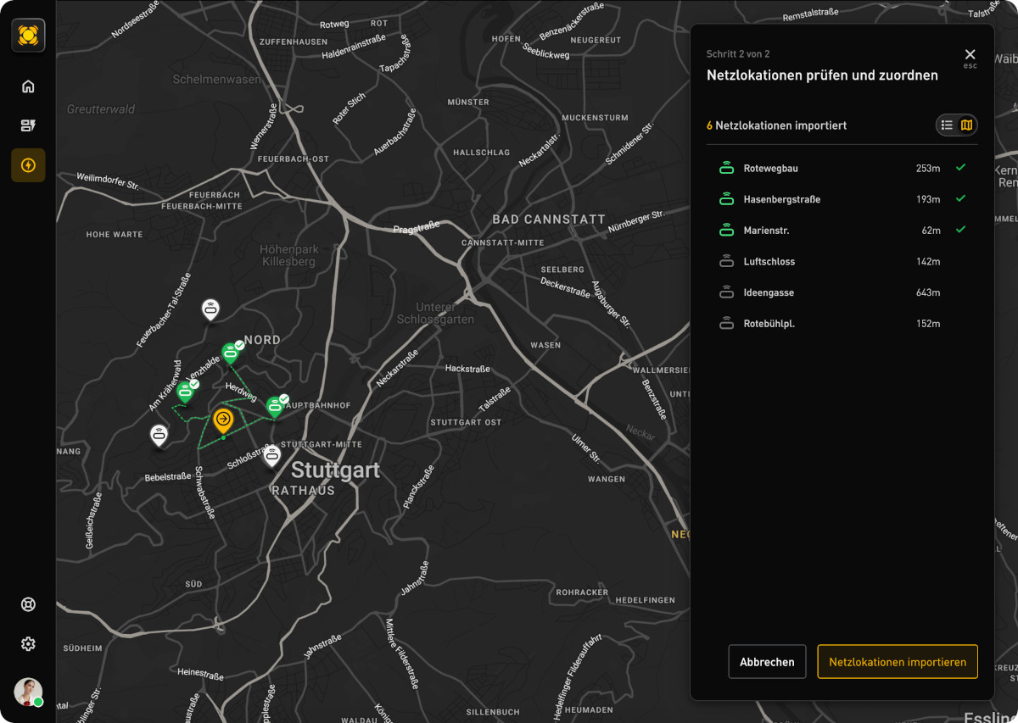Select Luftschloss in the location list
The height and width of the screenshot is (723, 1018).
pos(769,262)
